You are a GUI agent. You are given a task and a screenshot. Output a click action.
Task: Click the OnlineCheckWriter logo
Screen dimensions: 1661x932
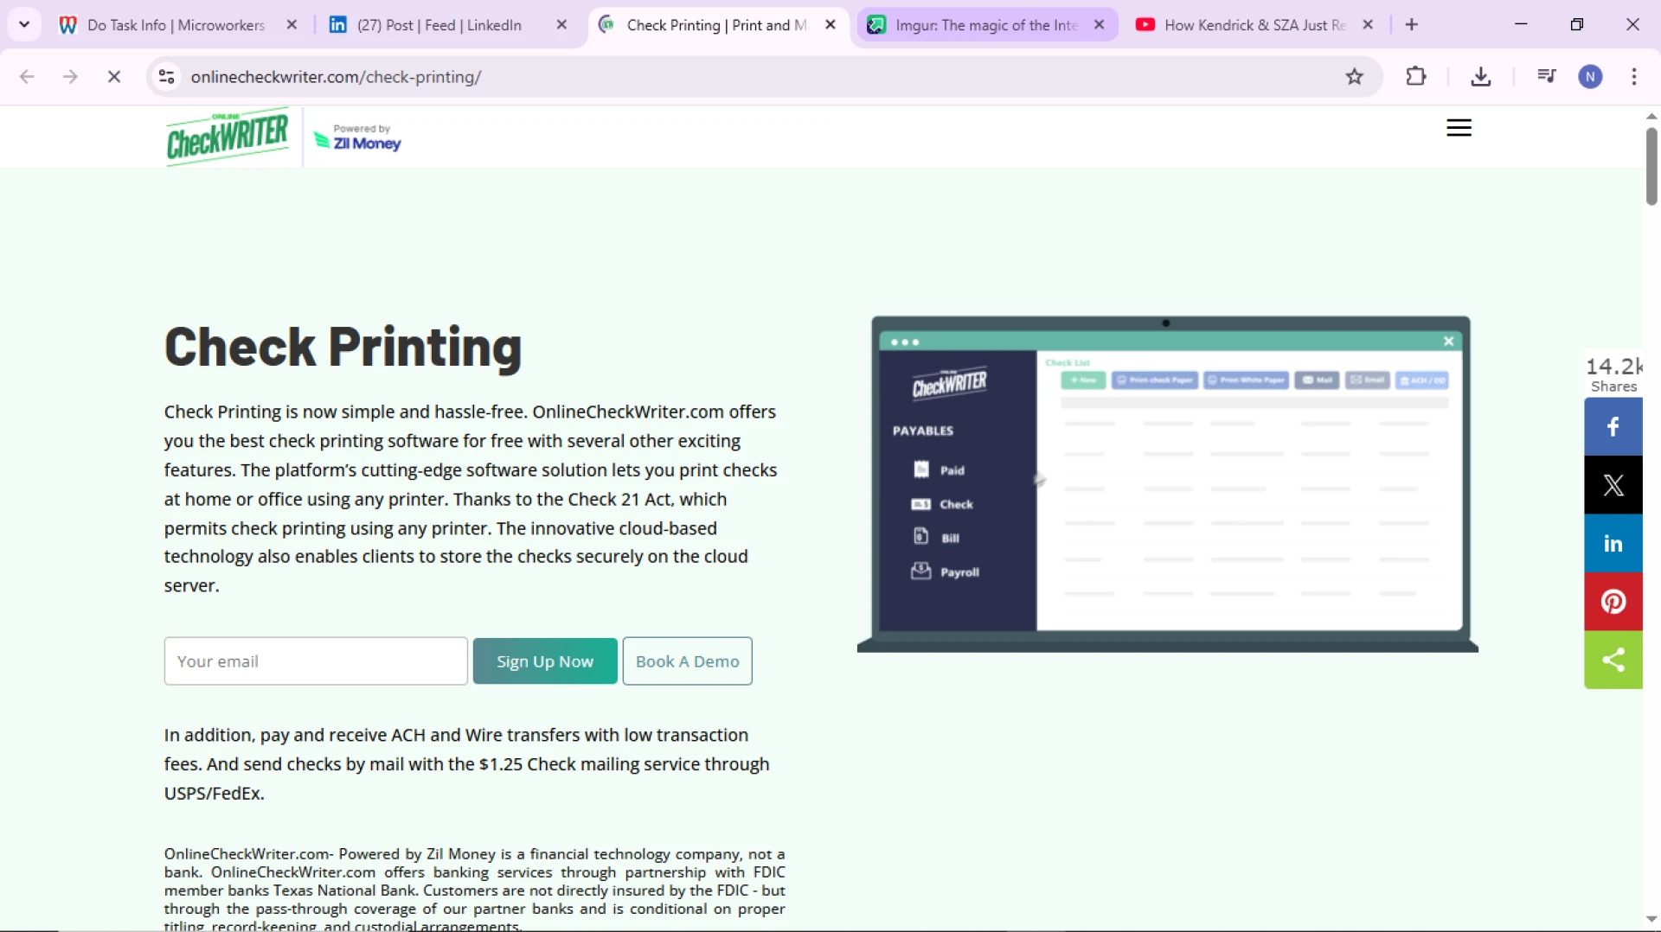click(228, 137)
